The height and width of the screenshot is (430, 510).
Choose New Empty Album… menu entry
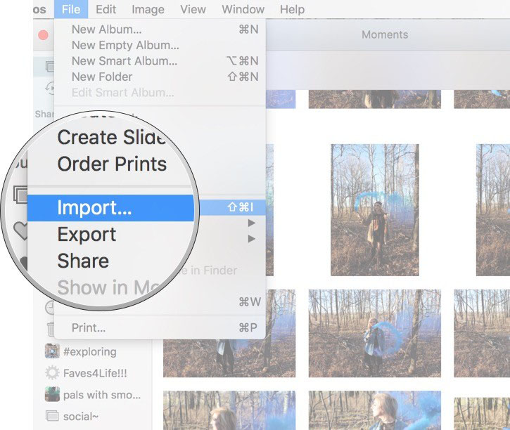pos(160,45)
